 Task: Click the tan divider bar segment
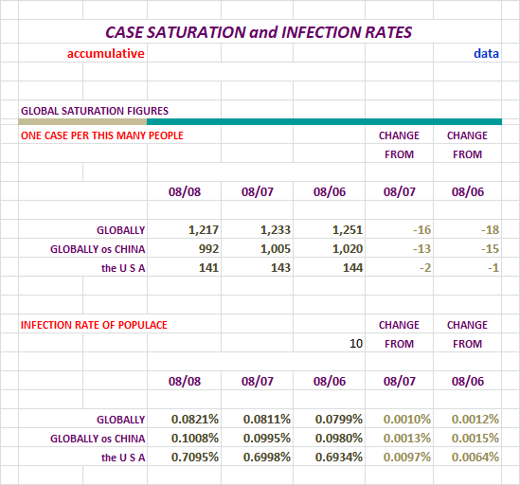(82, 122)
